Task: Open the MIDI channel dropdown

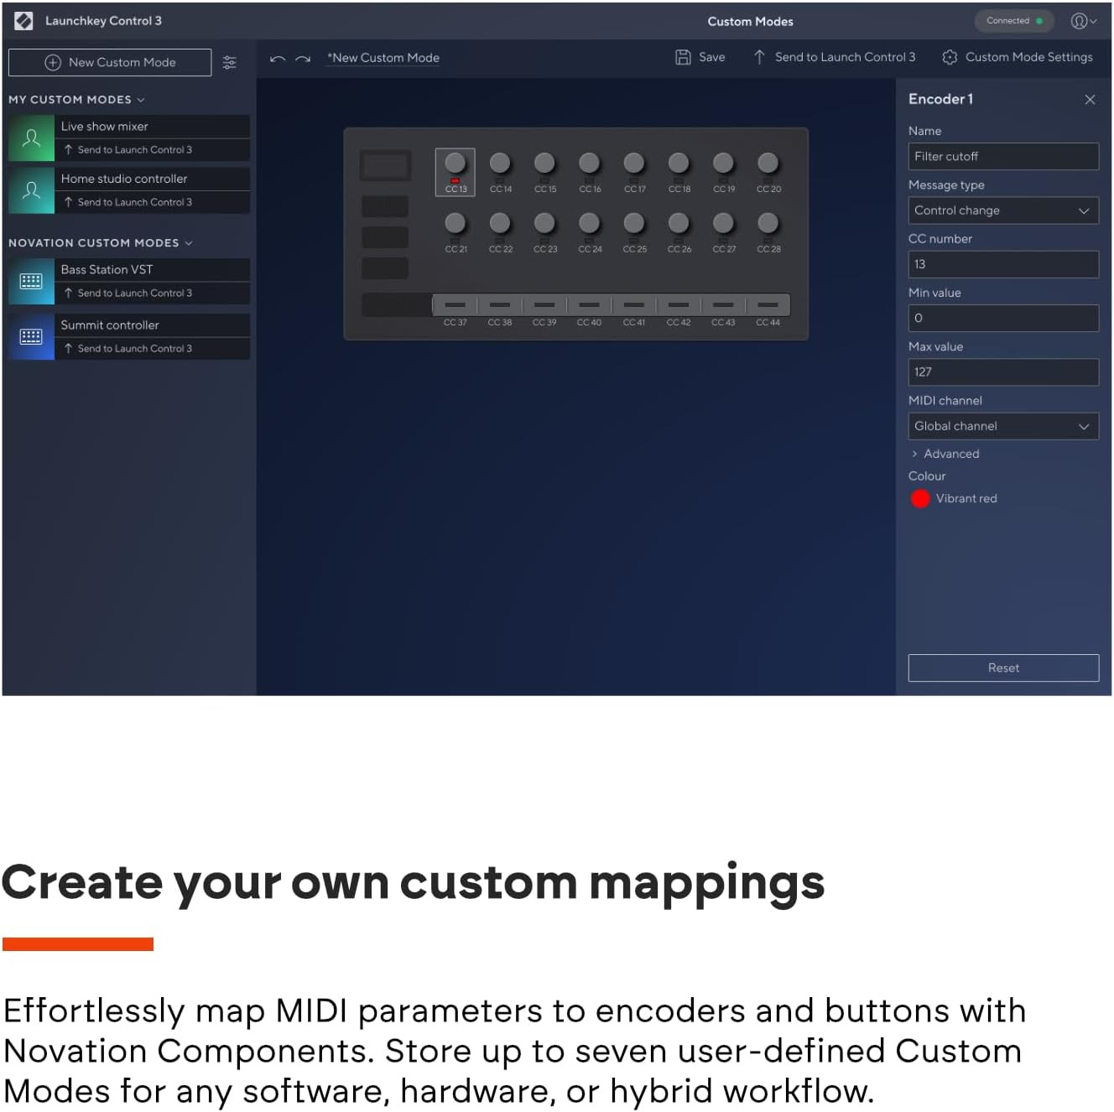Action: (x=1003, y=426)
